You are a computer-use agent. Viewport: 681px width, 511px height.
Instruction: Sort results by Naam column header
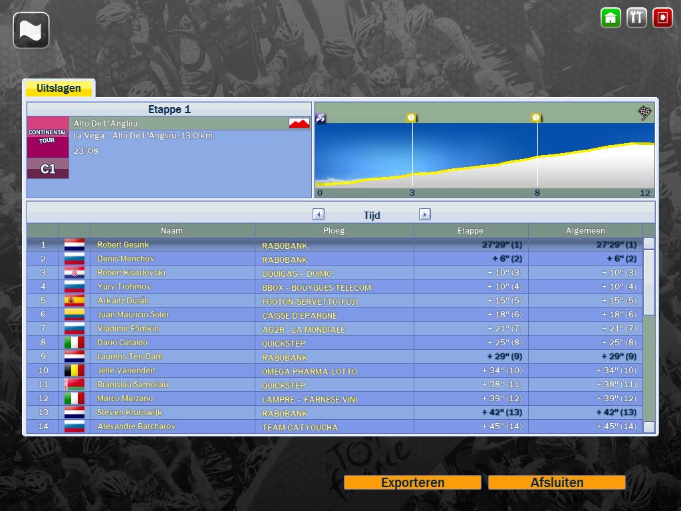[x=172, y=231]
